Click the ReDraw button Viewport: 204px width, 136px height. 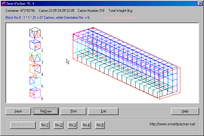click(x=46, y=111)
